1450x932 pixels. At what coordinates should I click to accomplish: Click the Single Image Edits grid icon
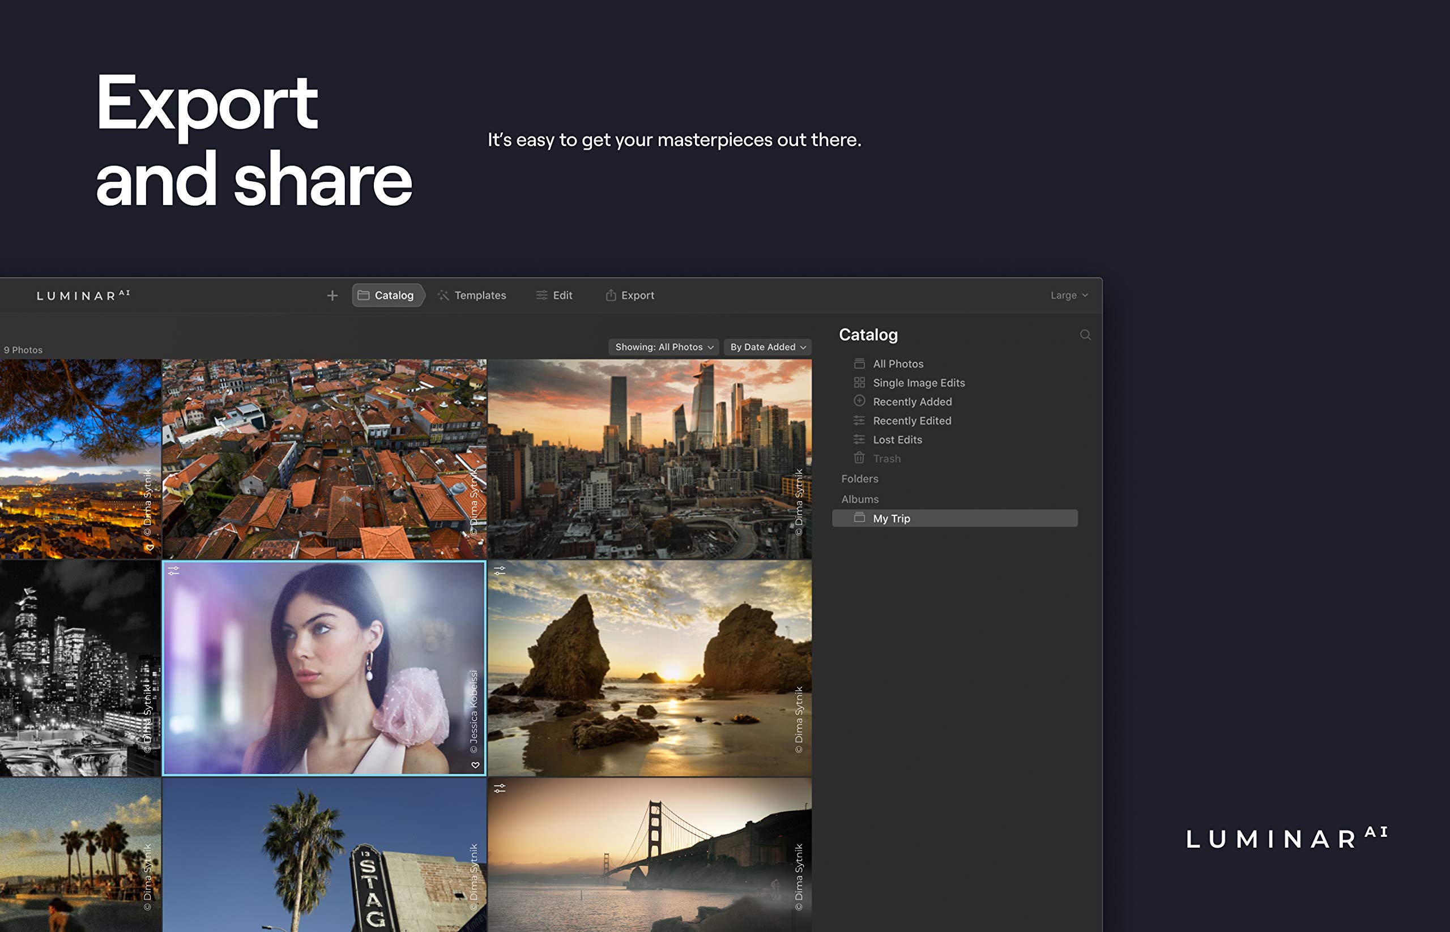tap(859, 383)
